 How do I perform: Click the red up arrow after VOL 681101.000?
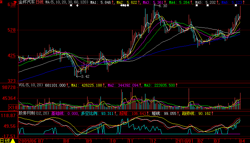pos(67,85)
